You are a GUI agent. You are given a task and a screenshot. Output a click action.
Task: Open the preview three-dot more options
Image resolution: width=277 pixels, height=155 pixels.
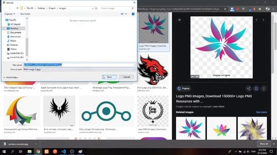(264, 89)
